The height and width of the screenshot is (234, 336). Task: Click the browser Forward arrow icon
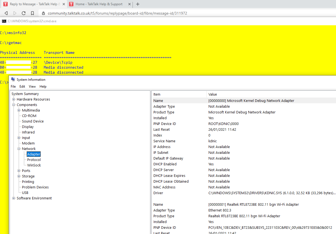tap(15, 13)
